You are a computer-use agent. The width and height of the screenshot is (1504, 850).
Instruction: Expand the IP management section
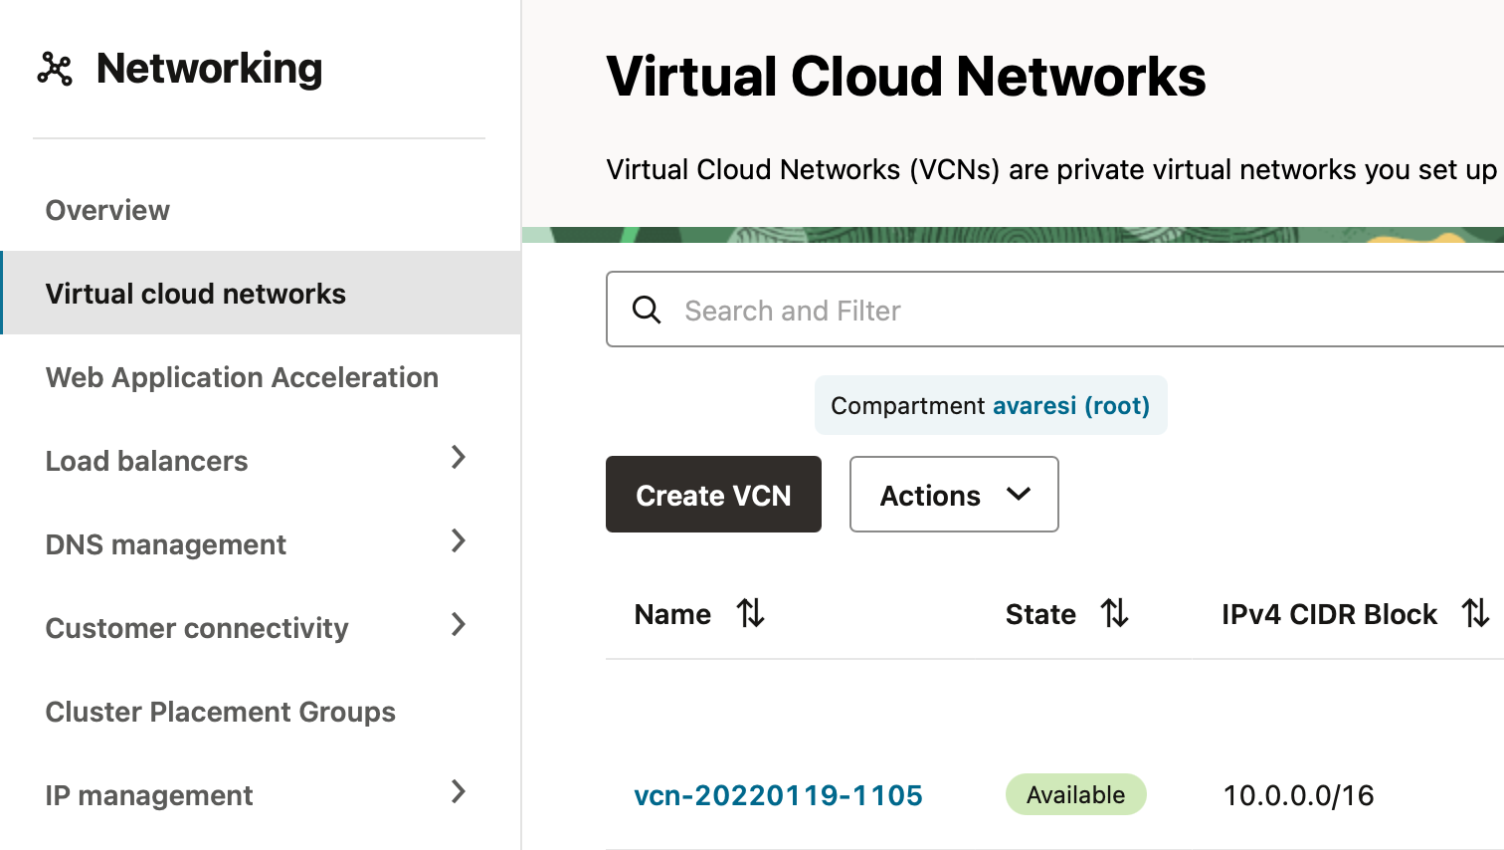coord(458,793)
